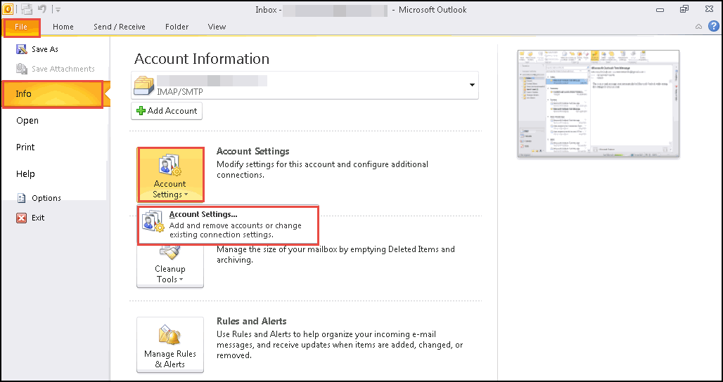Click the Add Account button
Viewport: 723px width, 382px height.
[x=167, y=111]
